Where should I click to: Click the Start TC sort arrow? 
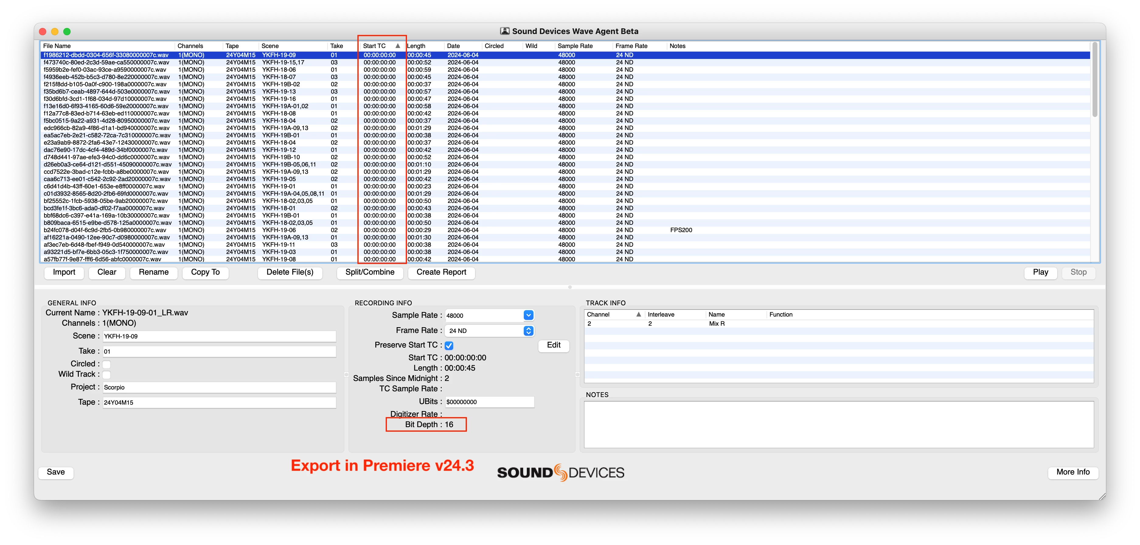tap(398, 46)
